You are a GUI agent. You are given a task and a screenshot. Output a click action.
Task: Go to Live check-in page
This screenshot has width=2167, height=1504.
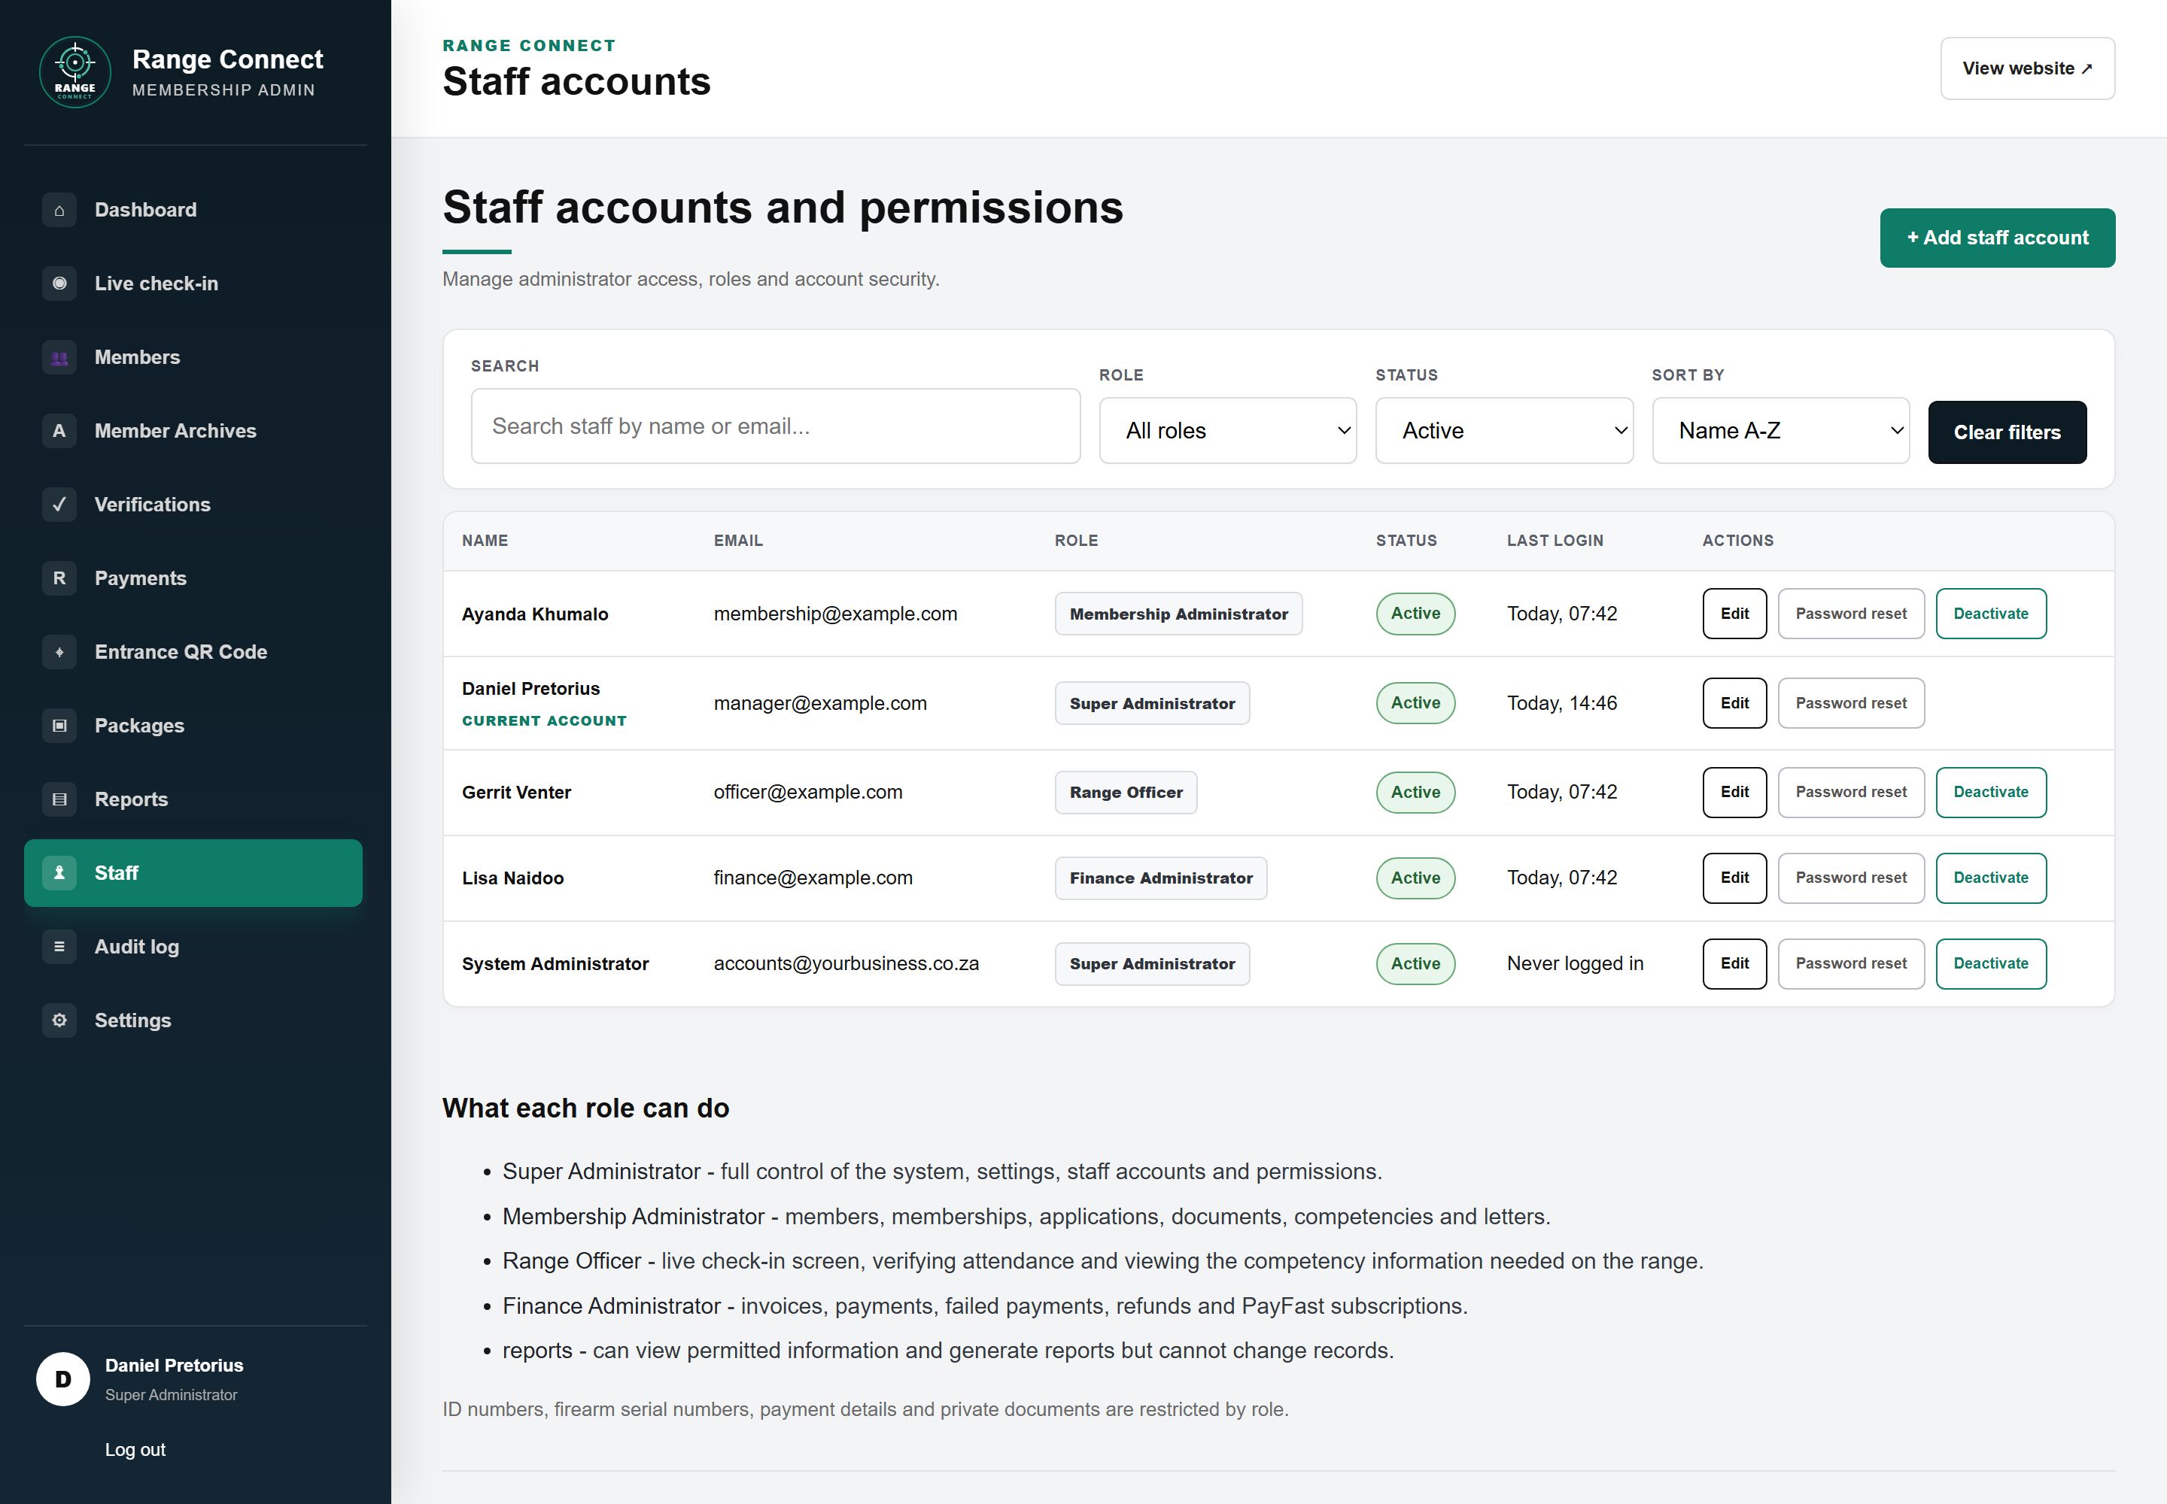point(193,284)
